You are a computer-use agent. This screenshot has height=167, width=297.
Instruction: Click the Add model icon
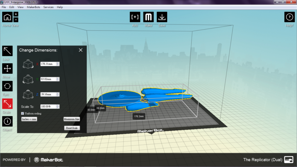pos(135,17)
